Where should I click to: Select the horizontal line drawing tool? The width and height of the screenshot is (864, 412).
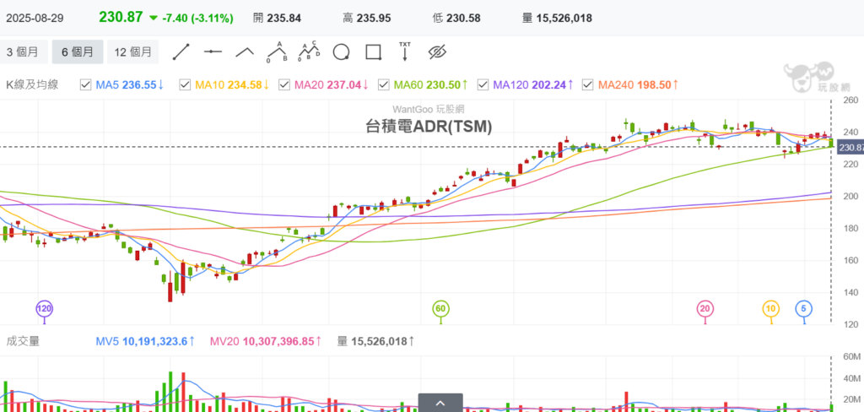pyautogui.click(x=213, y=51)
